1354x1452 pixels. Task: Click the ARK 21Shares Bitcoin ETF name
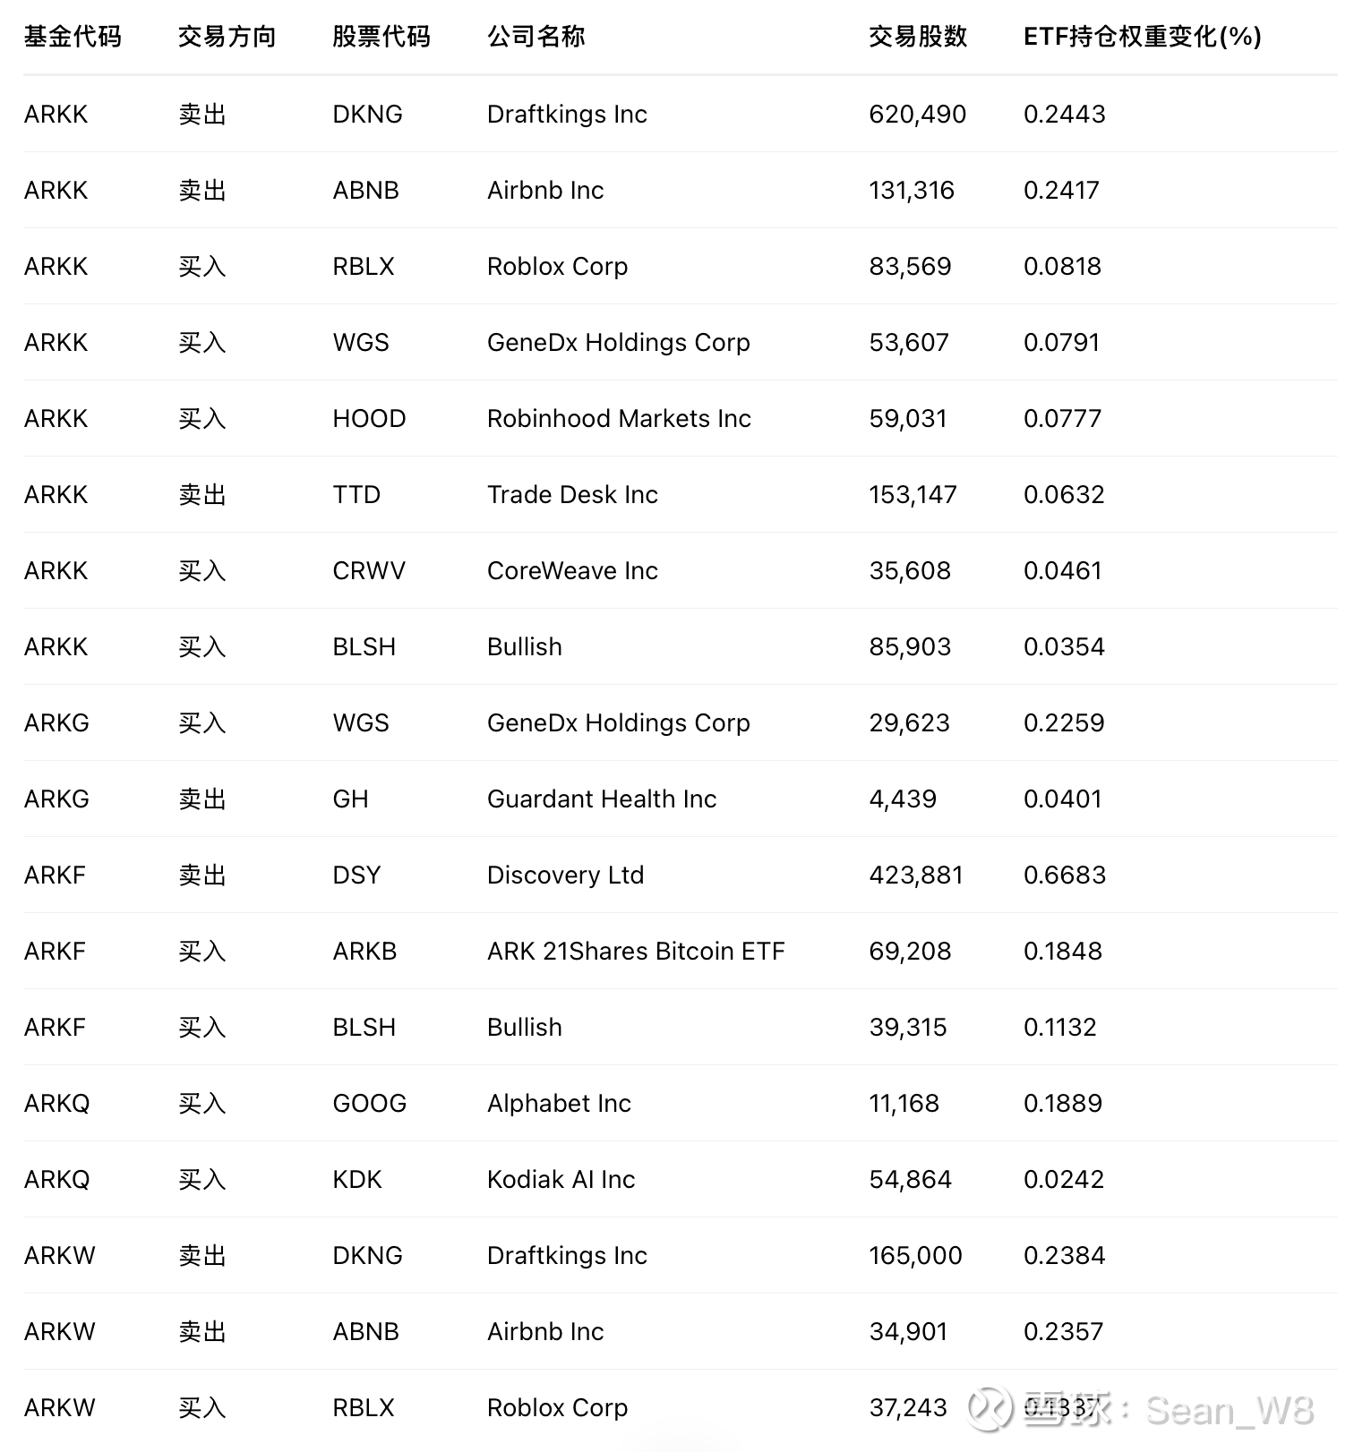(636, 951)
